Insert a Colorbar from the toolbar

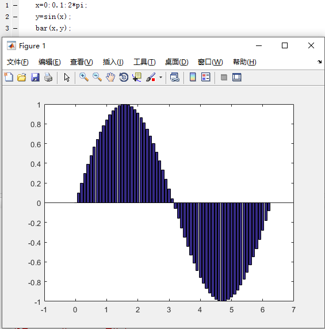[x=193, y=77]
